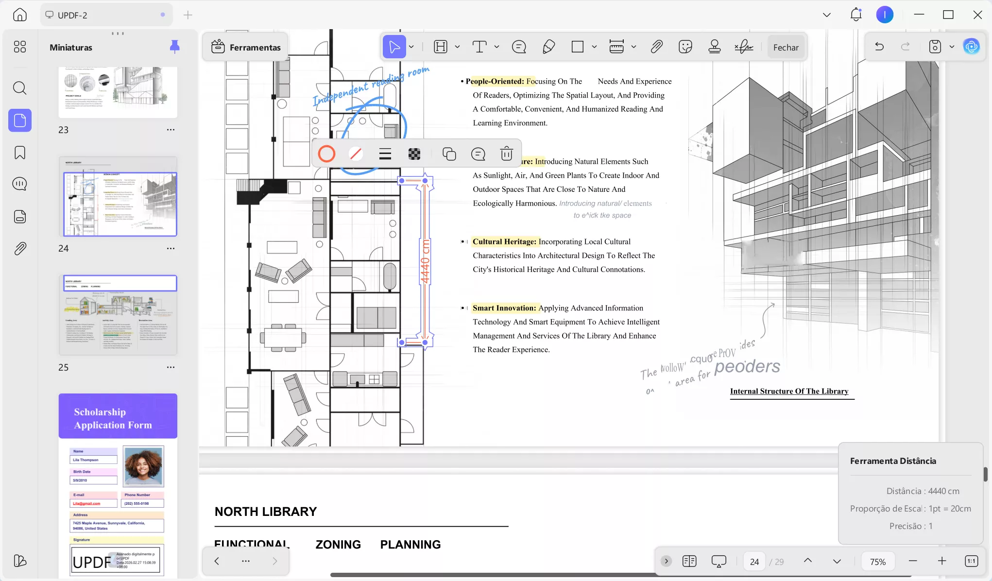The height and width of the screenshot is (581, 992).
Task: Click the UPDF AI assistant icon
Action: pyautogui.click(x=971, y=47)
